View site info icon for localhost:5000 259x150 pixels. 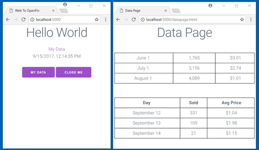click(32, 19)
